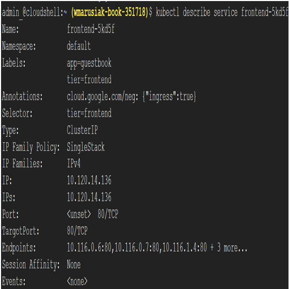Click the label app=guestbook
This screenshot has width=289, height=289.
coord(89,63)
